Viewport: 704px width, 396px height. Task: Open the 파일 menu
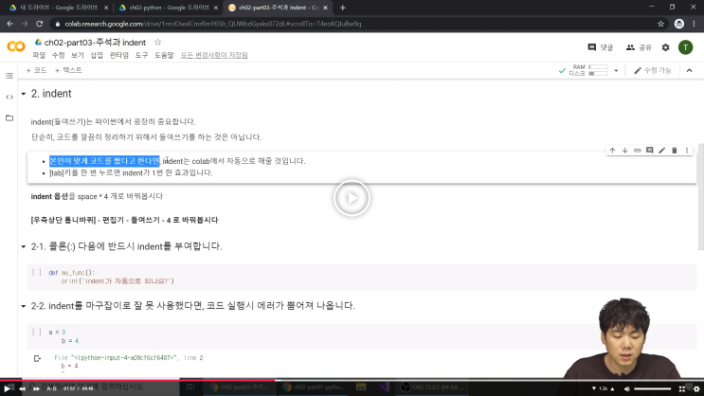point(39,55)
